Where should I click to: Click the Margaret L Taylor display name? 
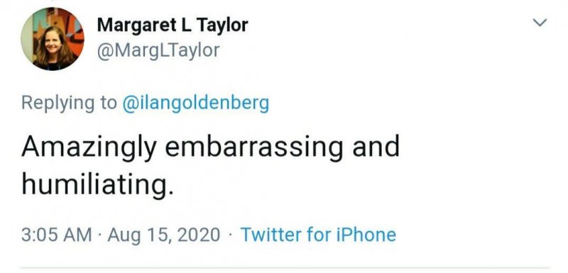click(173, 26)
